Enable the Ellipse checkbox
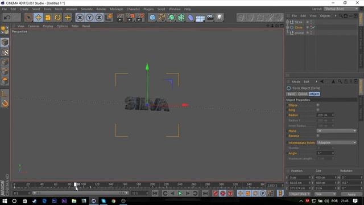 tap(318, 105)
